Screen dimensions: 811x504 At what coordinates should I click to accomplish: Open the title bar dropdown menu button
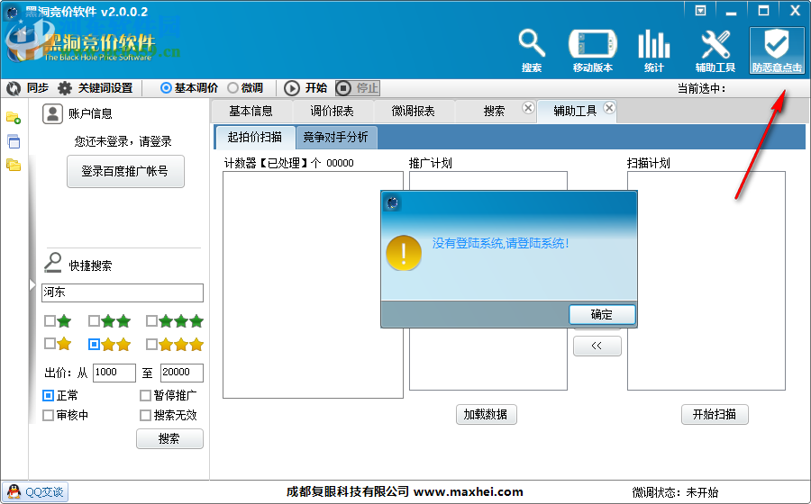point(700,10)
